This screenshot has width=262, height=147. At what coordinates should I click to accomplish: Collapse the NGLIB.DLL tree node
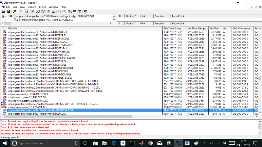click(9, 20)
